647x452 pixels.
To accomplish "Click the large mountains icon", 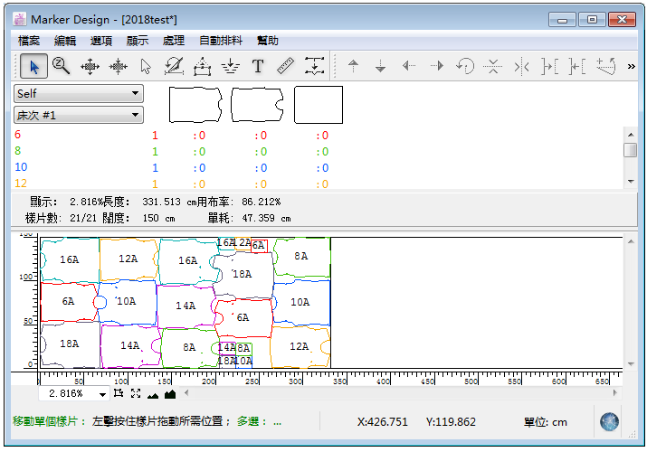I will pyautogui.click(x=170, y=394).
